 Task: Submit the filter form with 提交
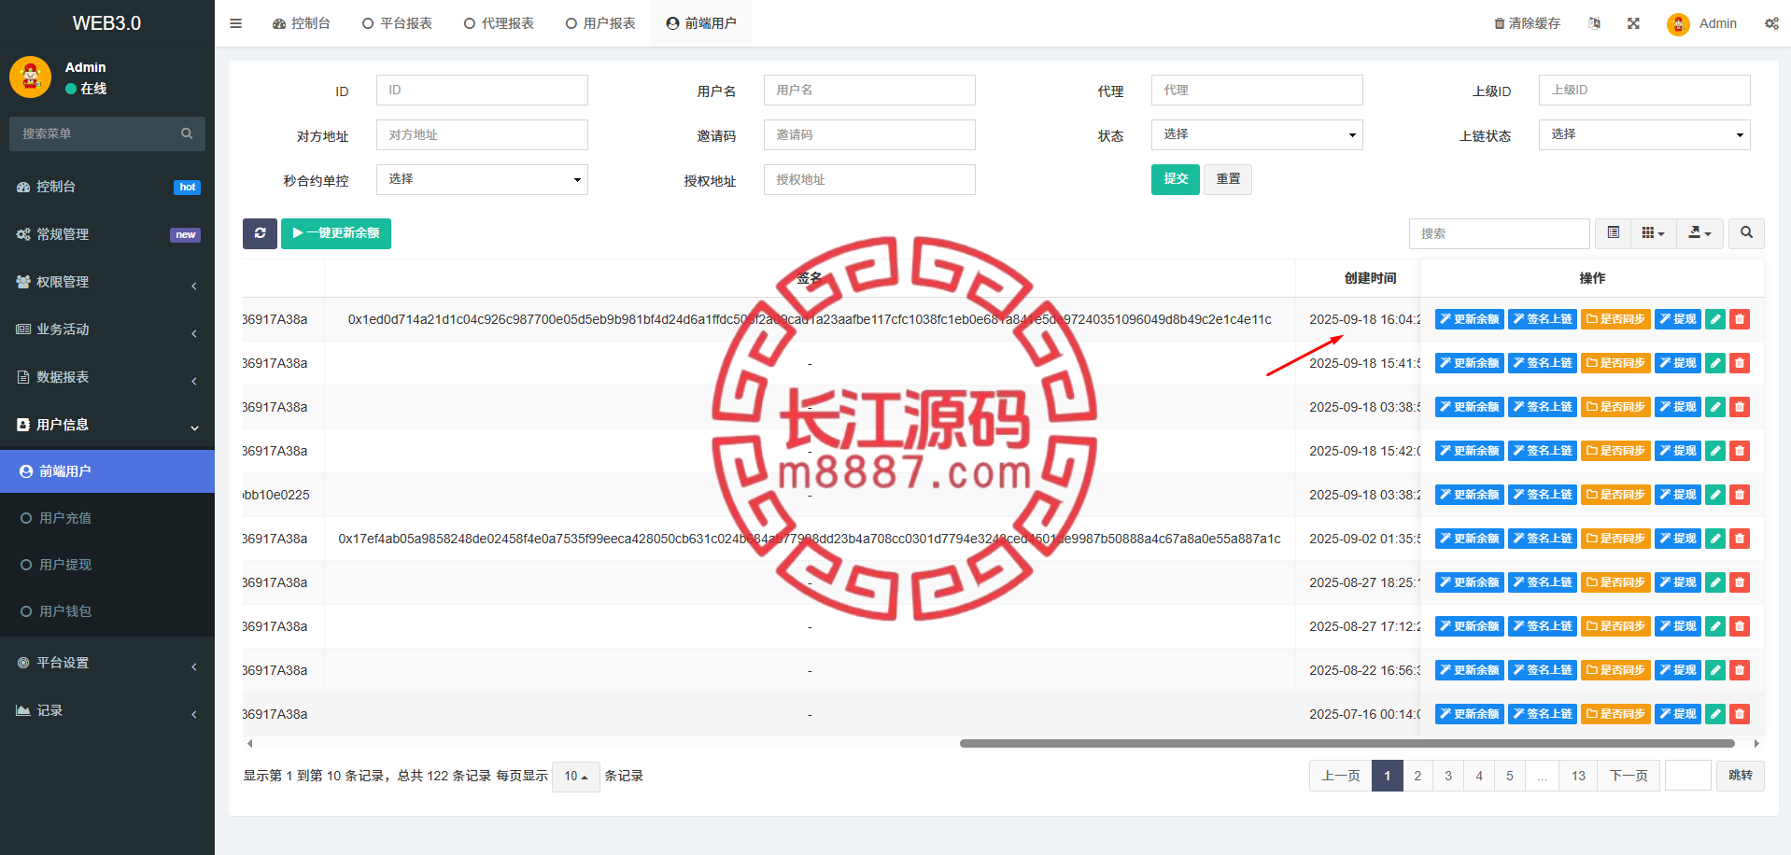(1176, 179)
